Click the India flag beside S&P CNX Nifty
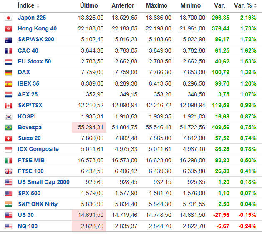This screenshot has width=262, height=234. tap(8, 204)
